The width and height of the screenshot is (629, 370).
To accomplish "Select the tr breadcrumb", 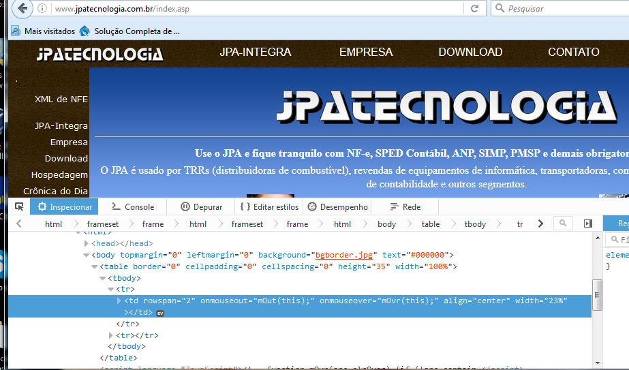I will (x=520, y=224).
